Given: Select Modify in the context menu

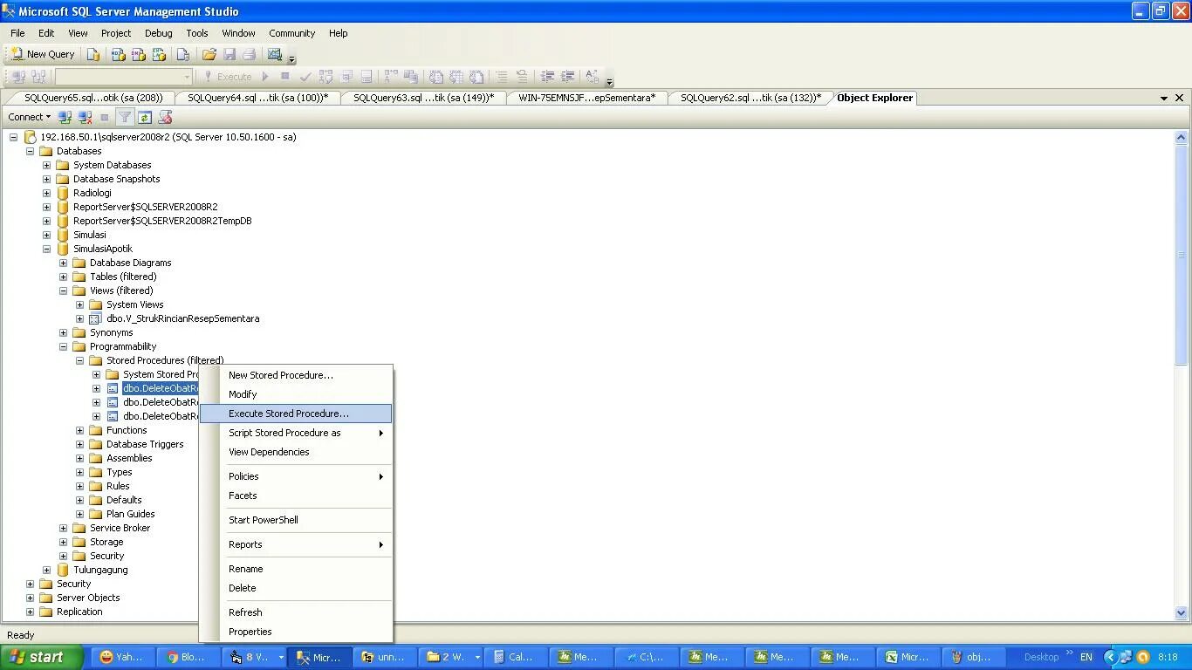Looking at the screenshot, I should (296, 394).
